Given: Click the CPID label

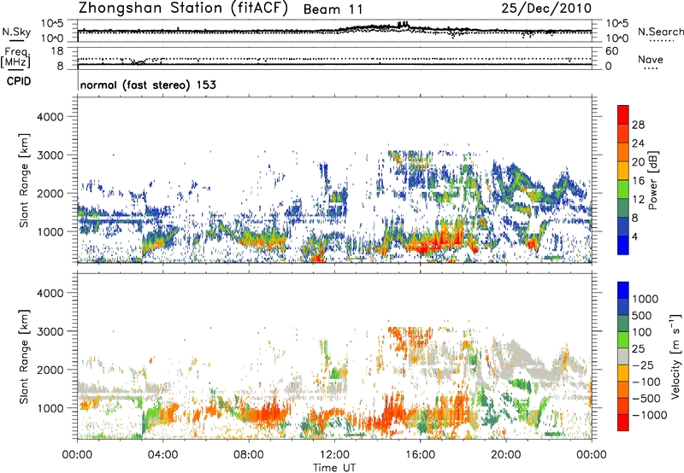Looking at the screenshot, I should [x=19, y=81].
